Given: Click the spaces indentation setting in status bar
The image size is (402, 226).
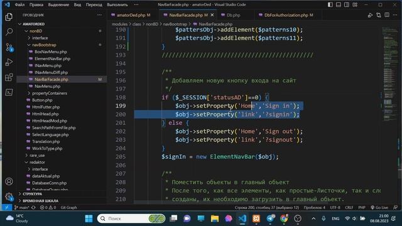Looking at the screenshot, I should pos(315,207).
